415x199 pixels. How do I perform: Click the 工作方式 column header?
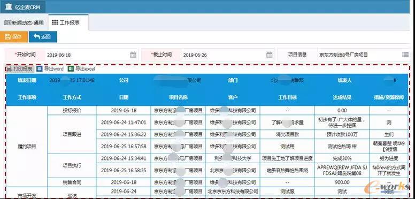point(72,97)
